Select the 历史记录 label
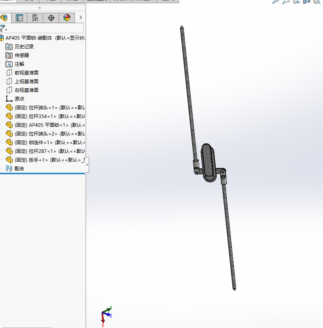The height and width of the screenshot is (328, 323). (x=24, y=47)
